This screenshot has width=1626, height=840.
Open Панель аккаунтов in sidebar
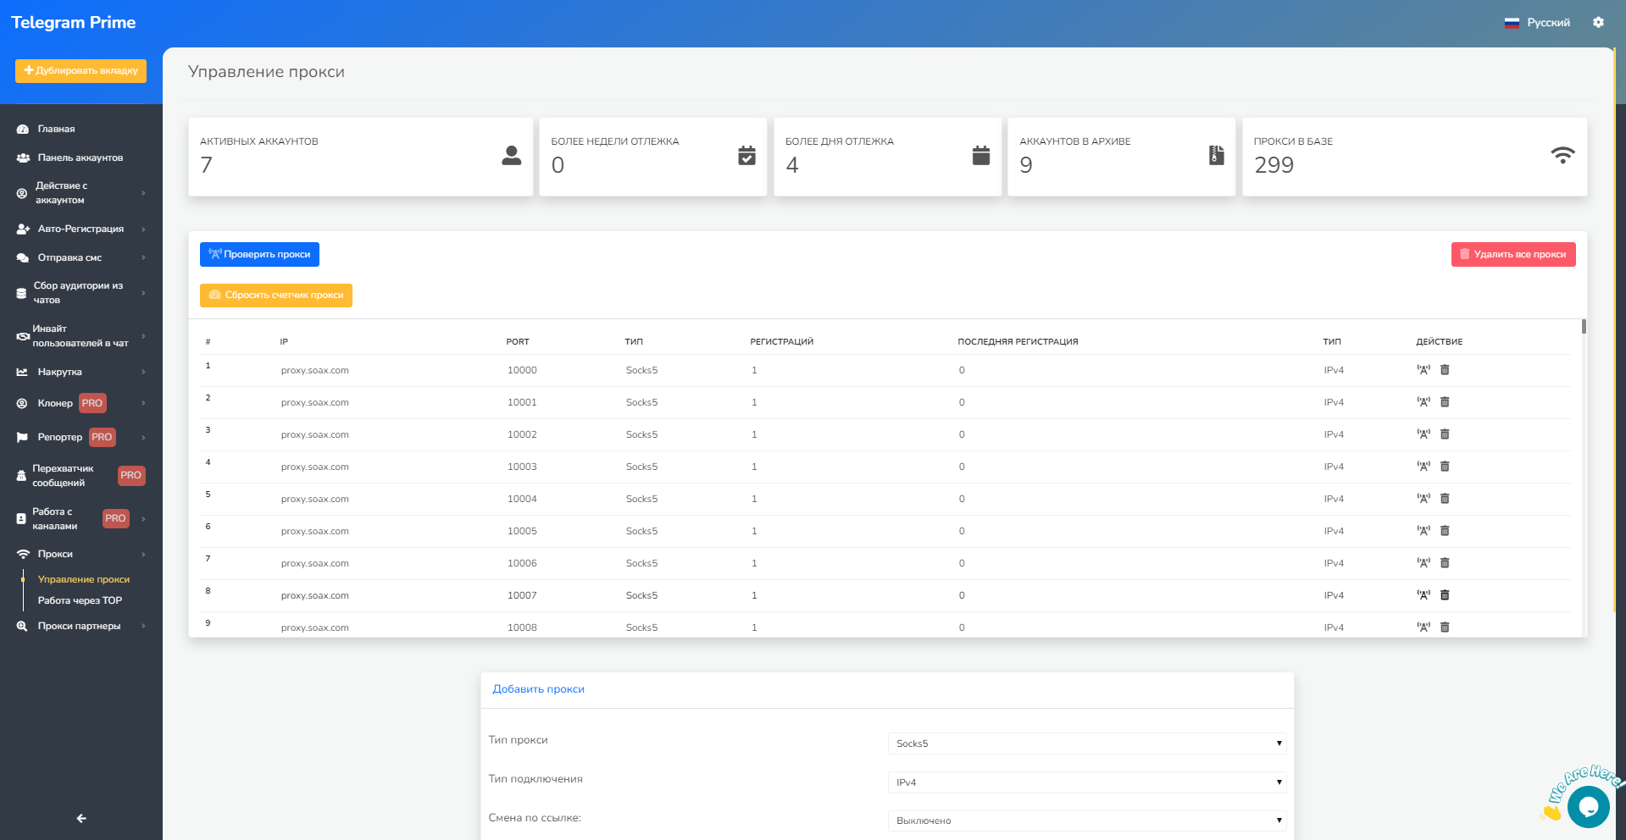(x=80, y=157)
